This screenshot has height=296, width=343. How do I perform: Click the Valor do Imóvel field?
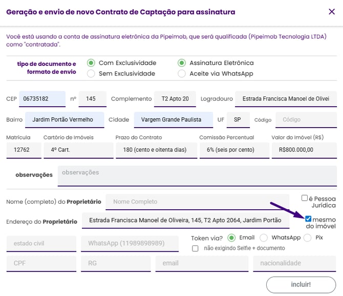coord(303,150)
